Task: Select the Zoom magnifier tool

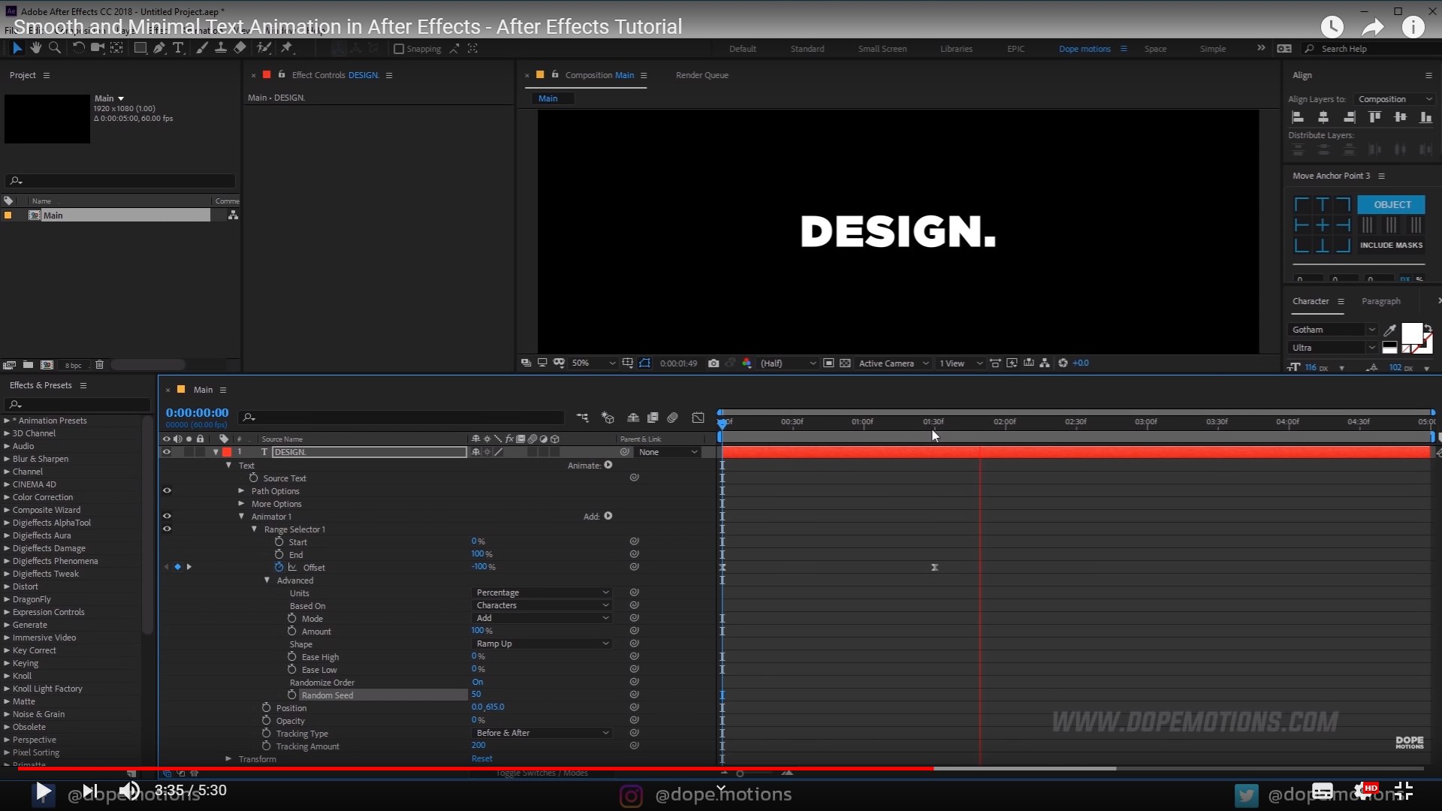Action: pos(55,48)
